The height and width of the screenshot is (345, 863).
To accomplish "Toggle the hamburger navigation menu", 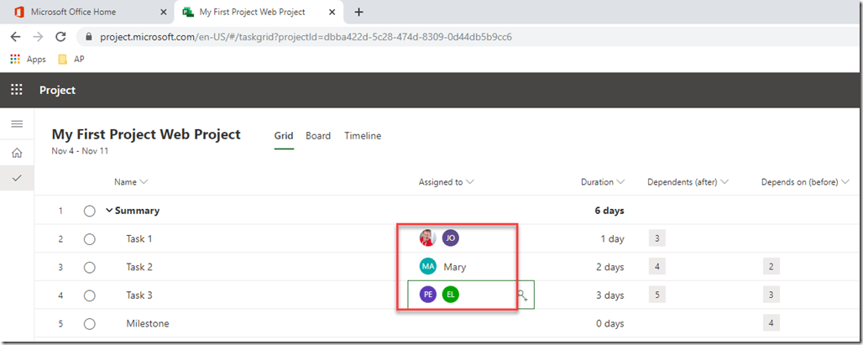I will pyautogui.click(x=17, y=124).
